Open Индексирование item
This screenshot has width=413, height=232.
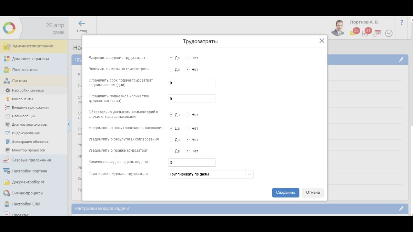pos(33,133)
